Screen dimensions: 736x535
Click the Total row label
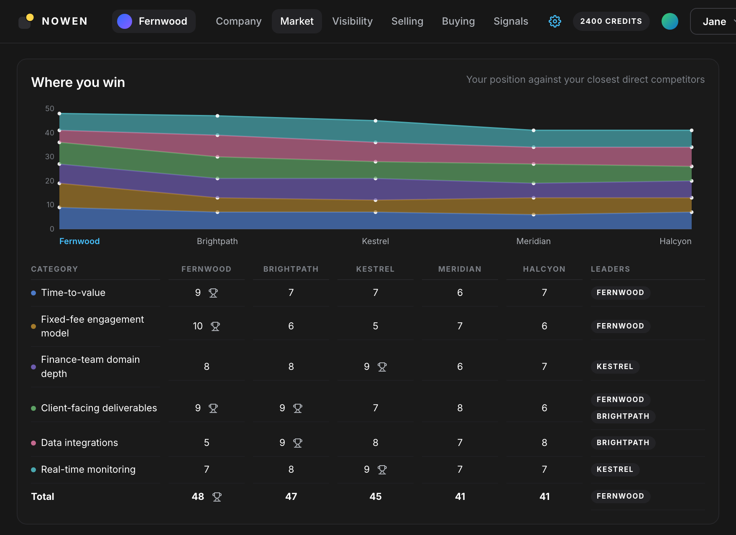pyautogui.click(x=43, y=497)
